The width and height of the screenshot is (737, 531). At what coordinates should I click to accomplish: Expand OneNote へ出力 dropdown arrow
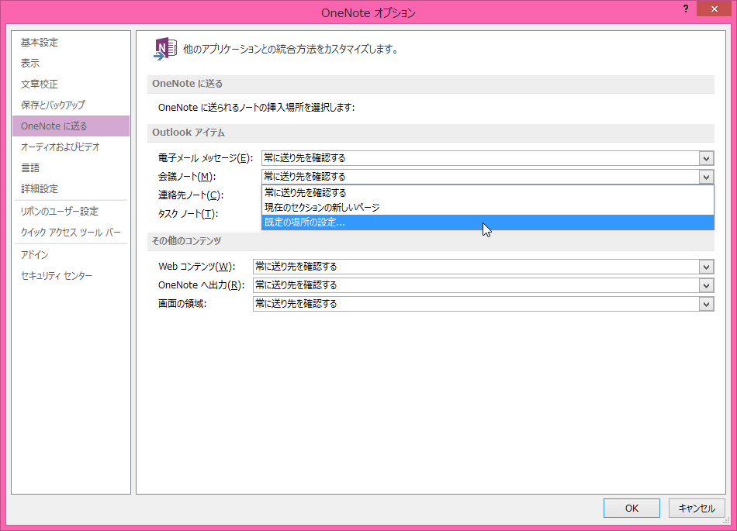pyautogui.click(x=706, y=285)
